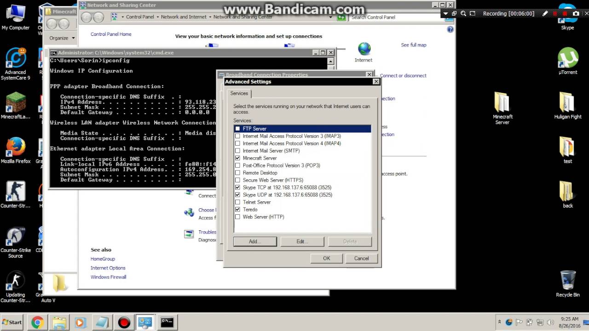Open Control Panel Home link
Image resolution: width=589 pixels, height=331 pixels.
tap(111, 34)
